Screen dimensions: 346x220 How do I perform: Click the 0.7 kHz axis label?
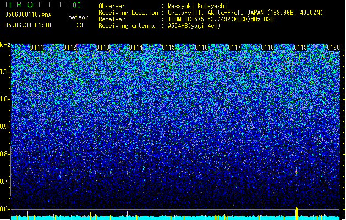coord(4,182)
